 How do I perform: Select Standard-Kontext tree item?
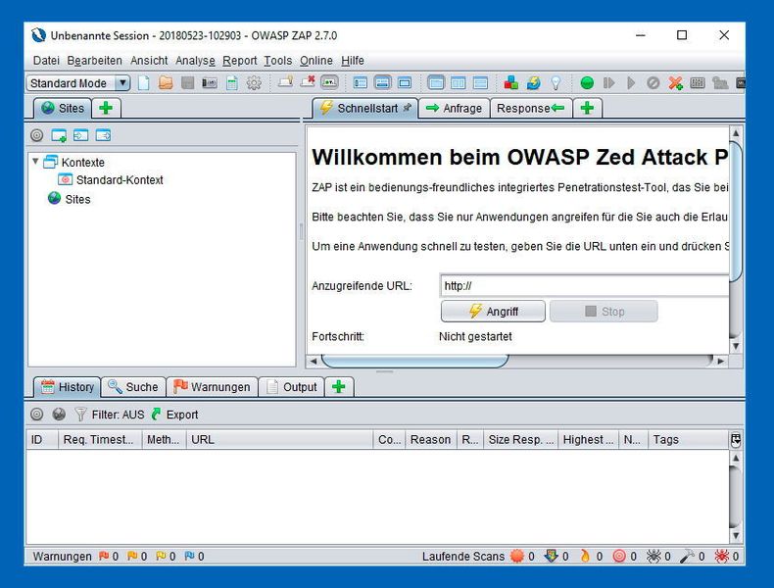click(120, 179)
